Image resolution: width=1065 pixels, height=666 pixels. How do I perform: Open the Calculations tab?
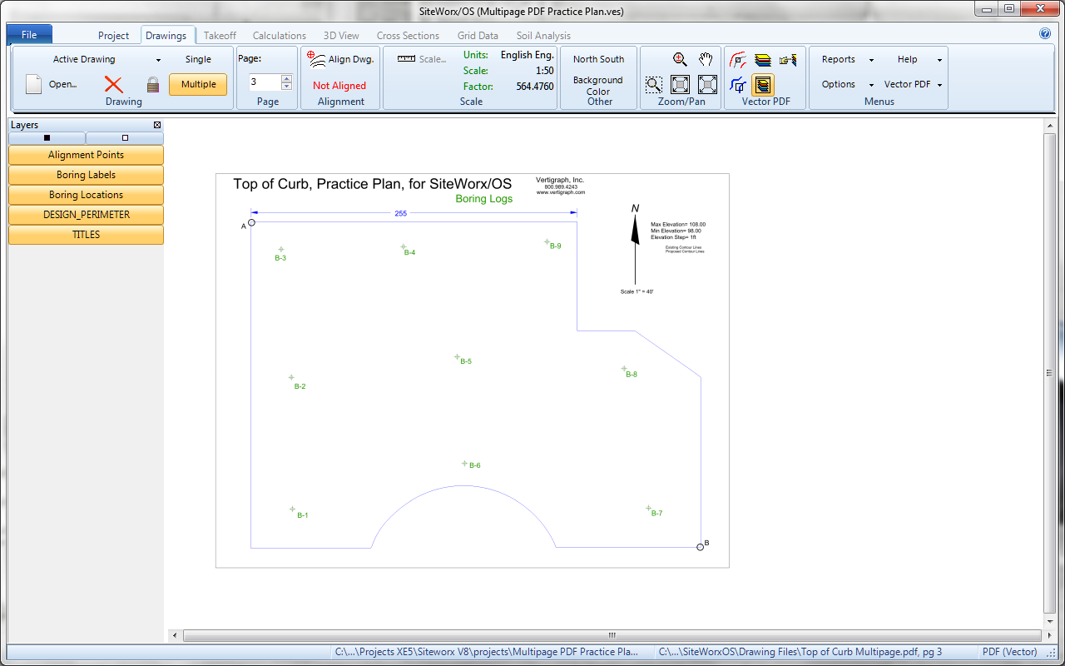(280, 36)
